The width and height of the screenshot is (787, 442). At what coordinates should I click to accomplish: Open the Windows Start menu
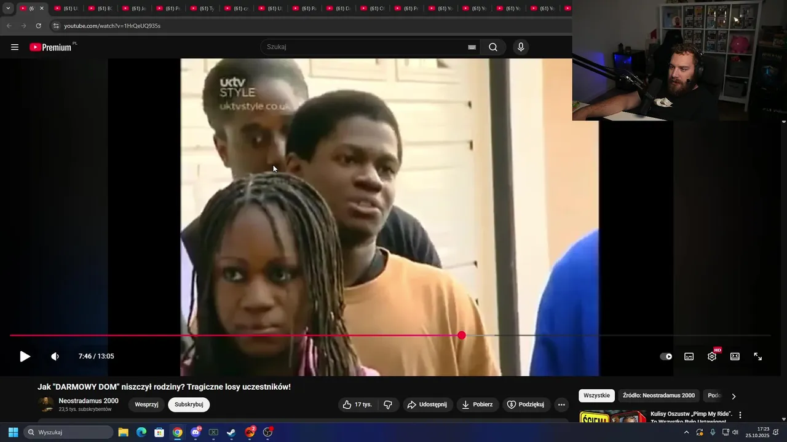[x=13, y=432]
